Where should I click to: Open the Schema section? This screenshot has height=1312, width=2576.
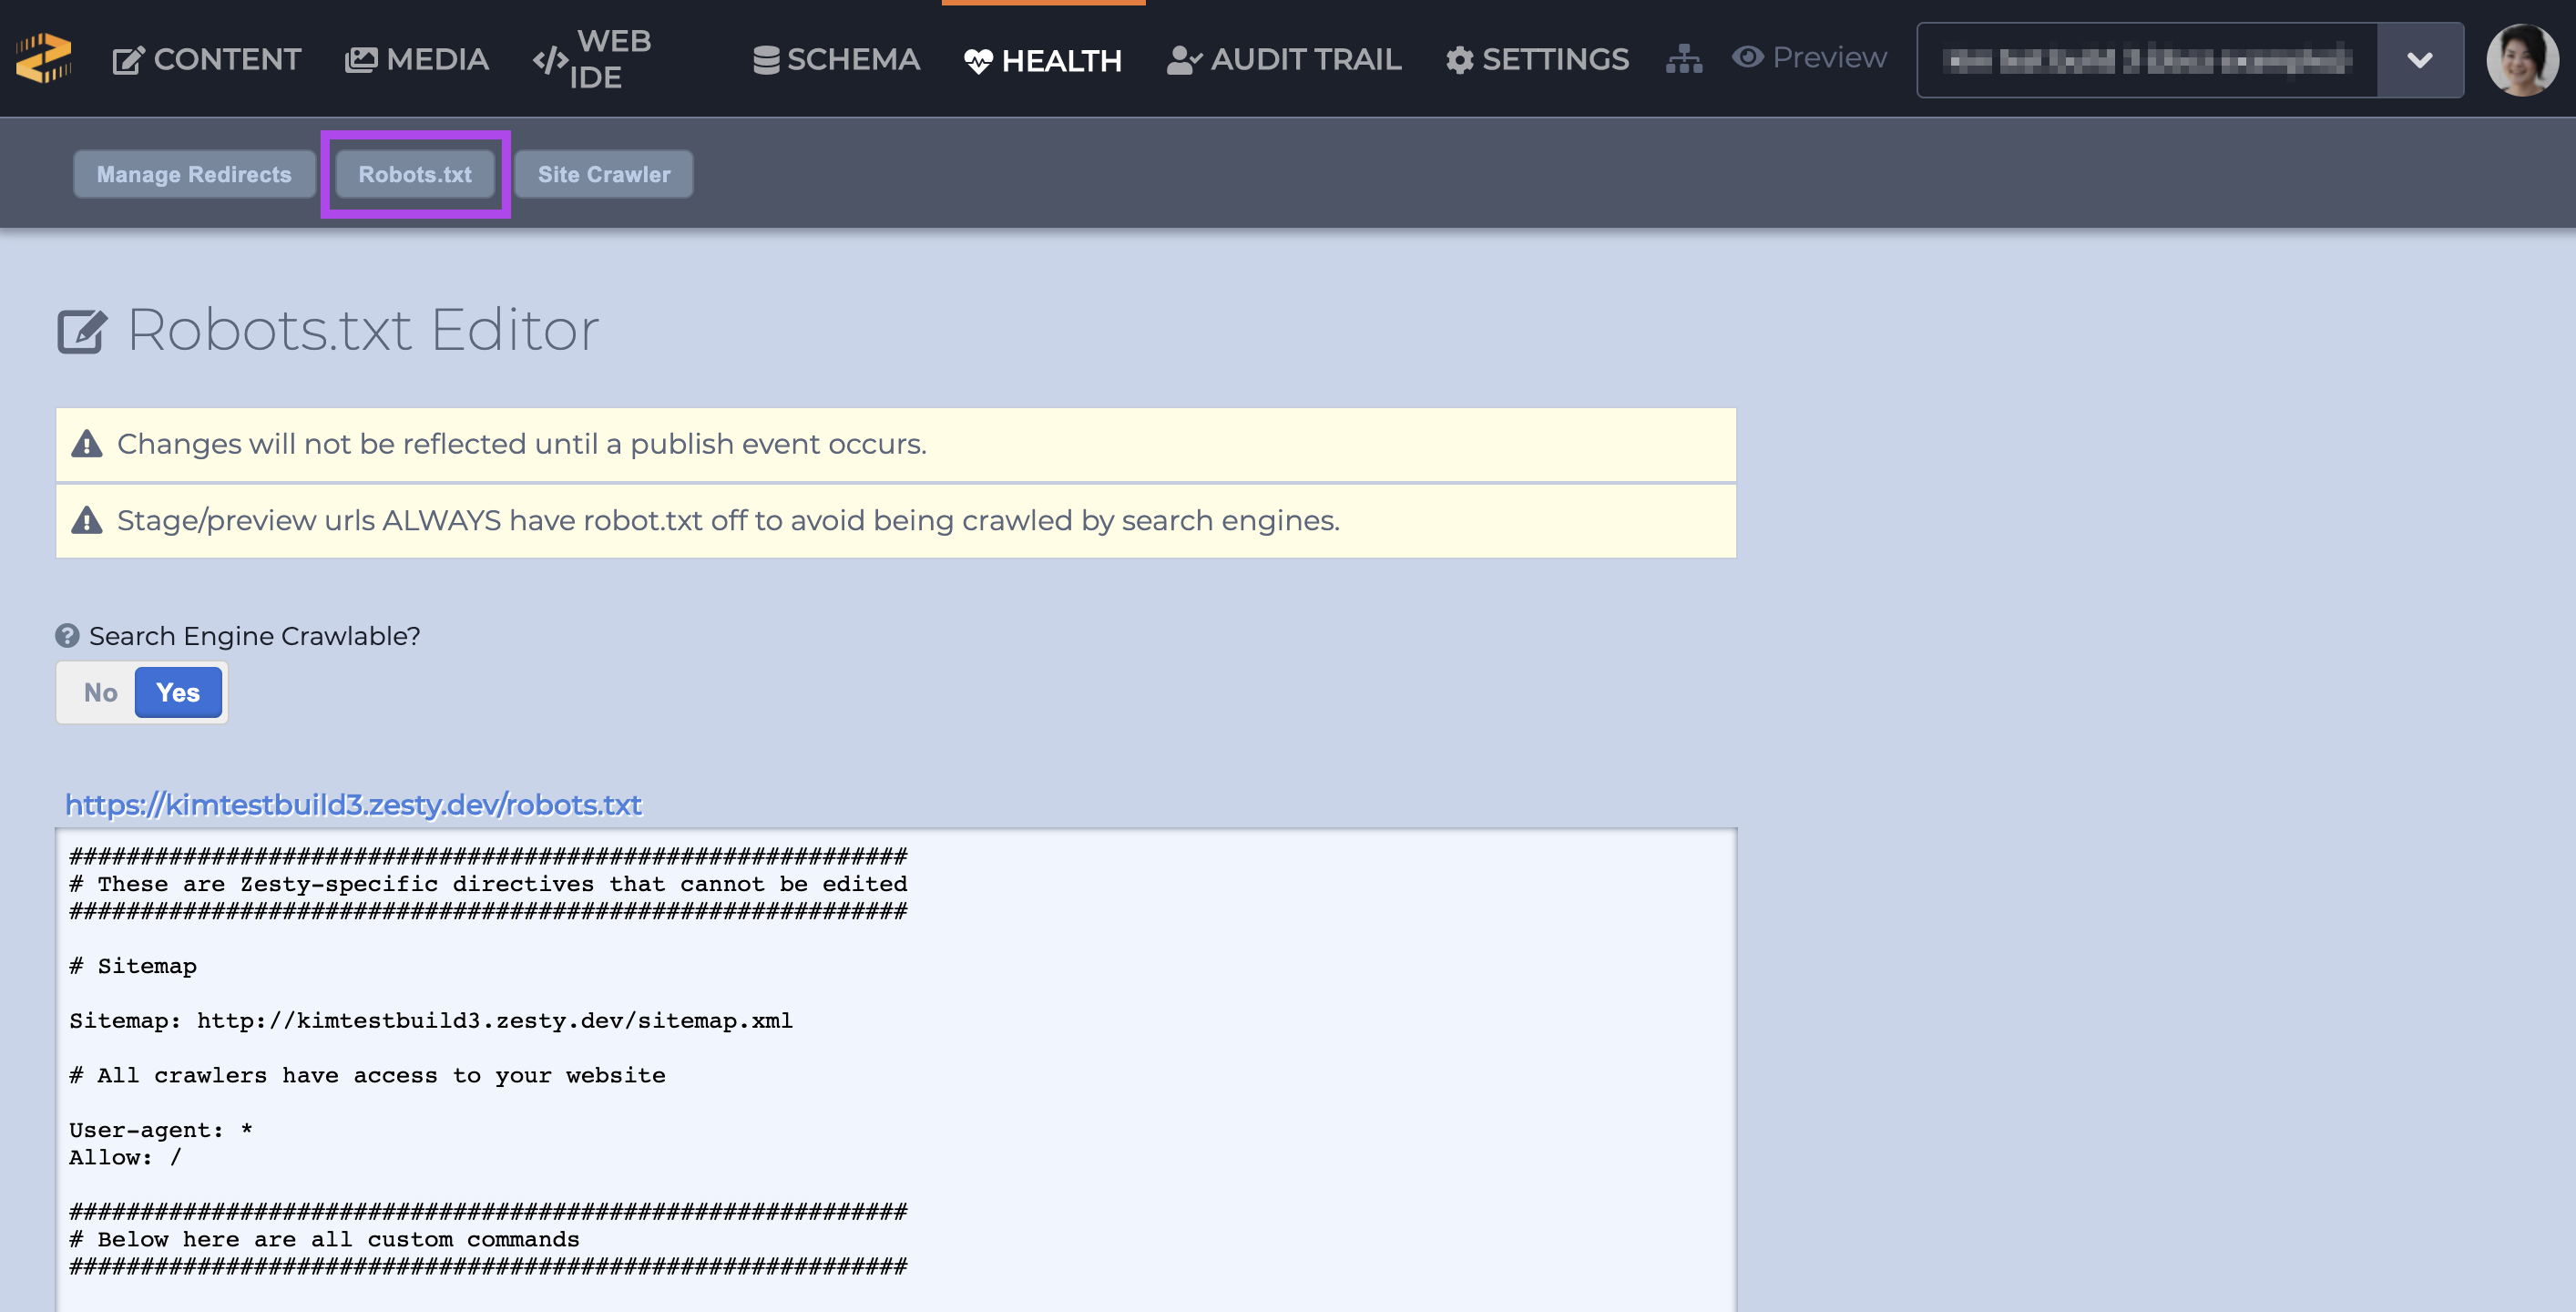pyautogui.click(x=836, y=59)
